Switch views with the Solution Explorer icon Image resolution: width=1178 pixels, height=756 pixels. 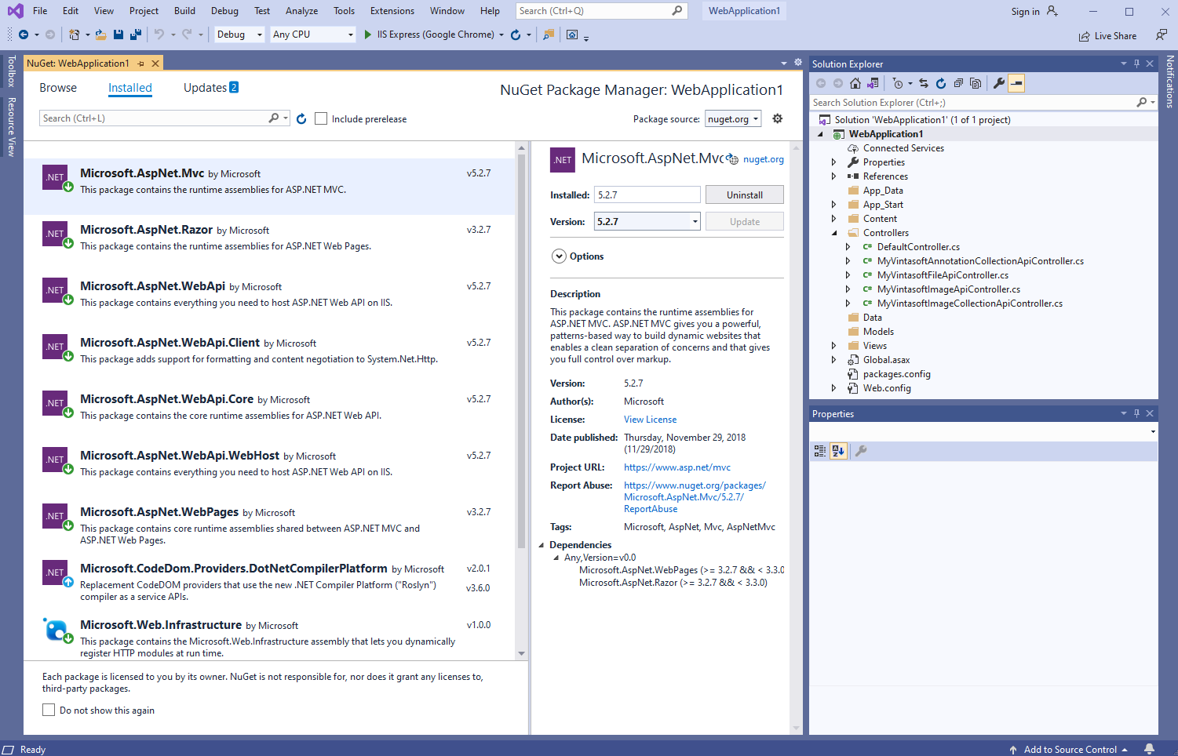873,83
